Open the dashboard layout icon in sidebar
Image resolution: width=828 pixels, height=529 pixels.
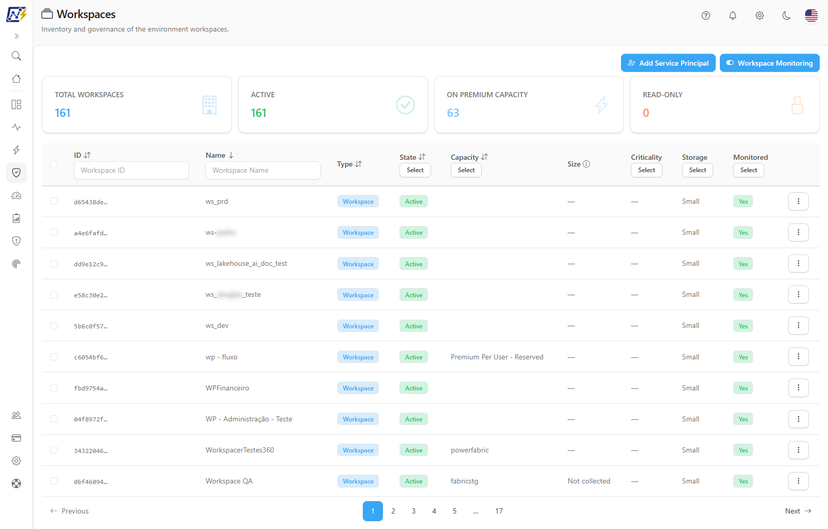[x=17, y=104]
